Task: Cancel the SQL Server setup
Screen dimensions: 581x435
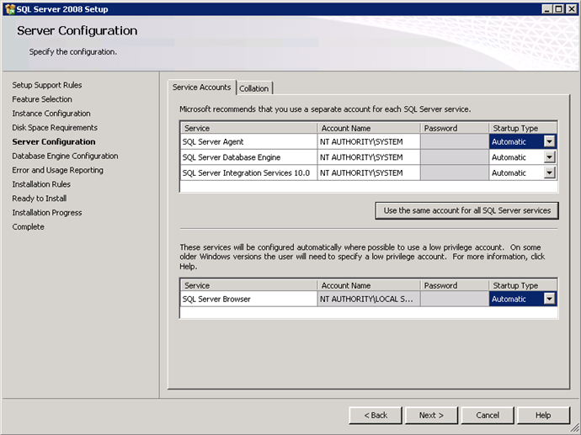Action: point(488,416)
